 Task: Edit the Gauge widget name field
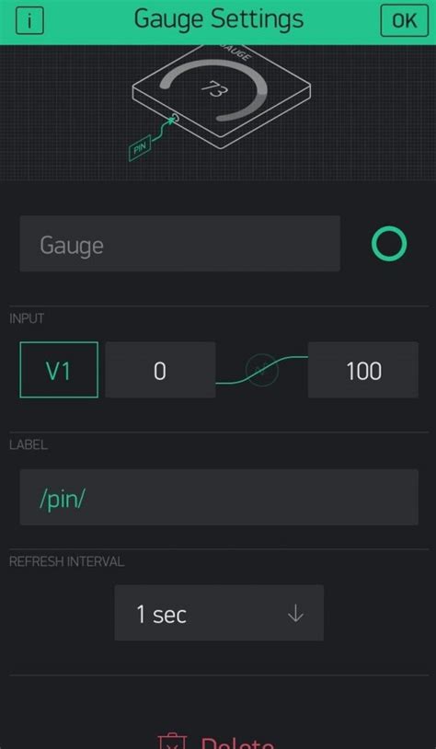coord(180,244)
